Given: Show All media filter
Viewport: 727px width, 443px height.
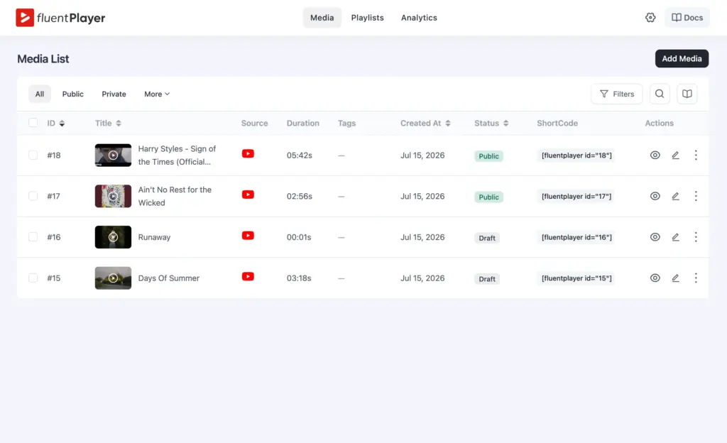Looking at the screenshot, I should point(40,94).
